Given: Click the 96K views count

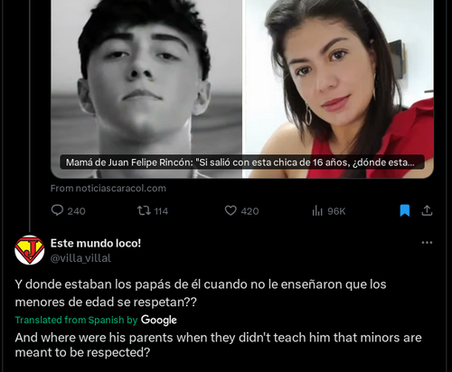Looking at the screenshot, I should (336, 211).
